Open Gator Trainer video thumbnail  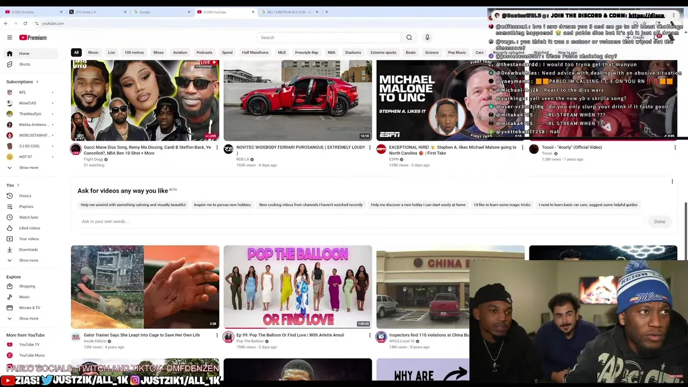click(145, 286)
